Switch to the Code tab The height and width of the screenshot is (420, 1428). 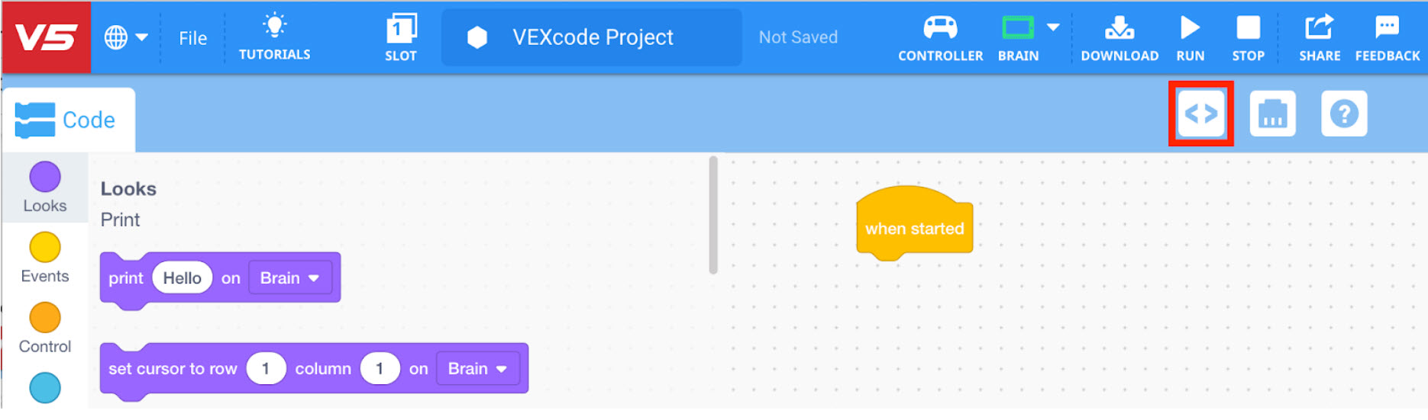(67, 120)
